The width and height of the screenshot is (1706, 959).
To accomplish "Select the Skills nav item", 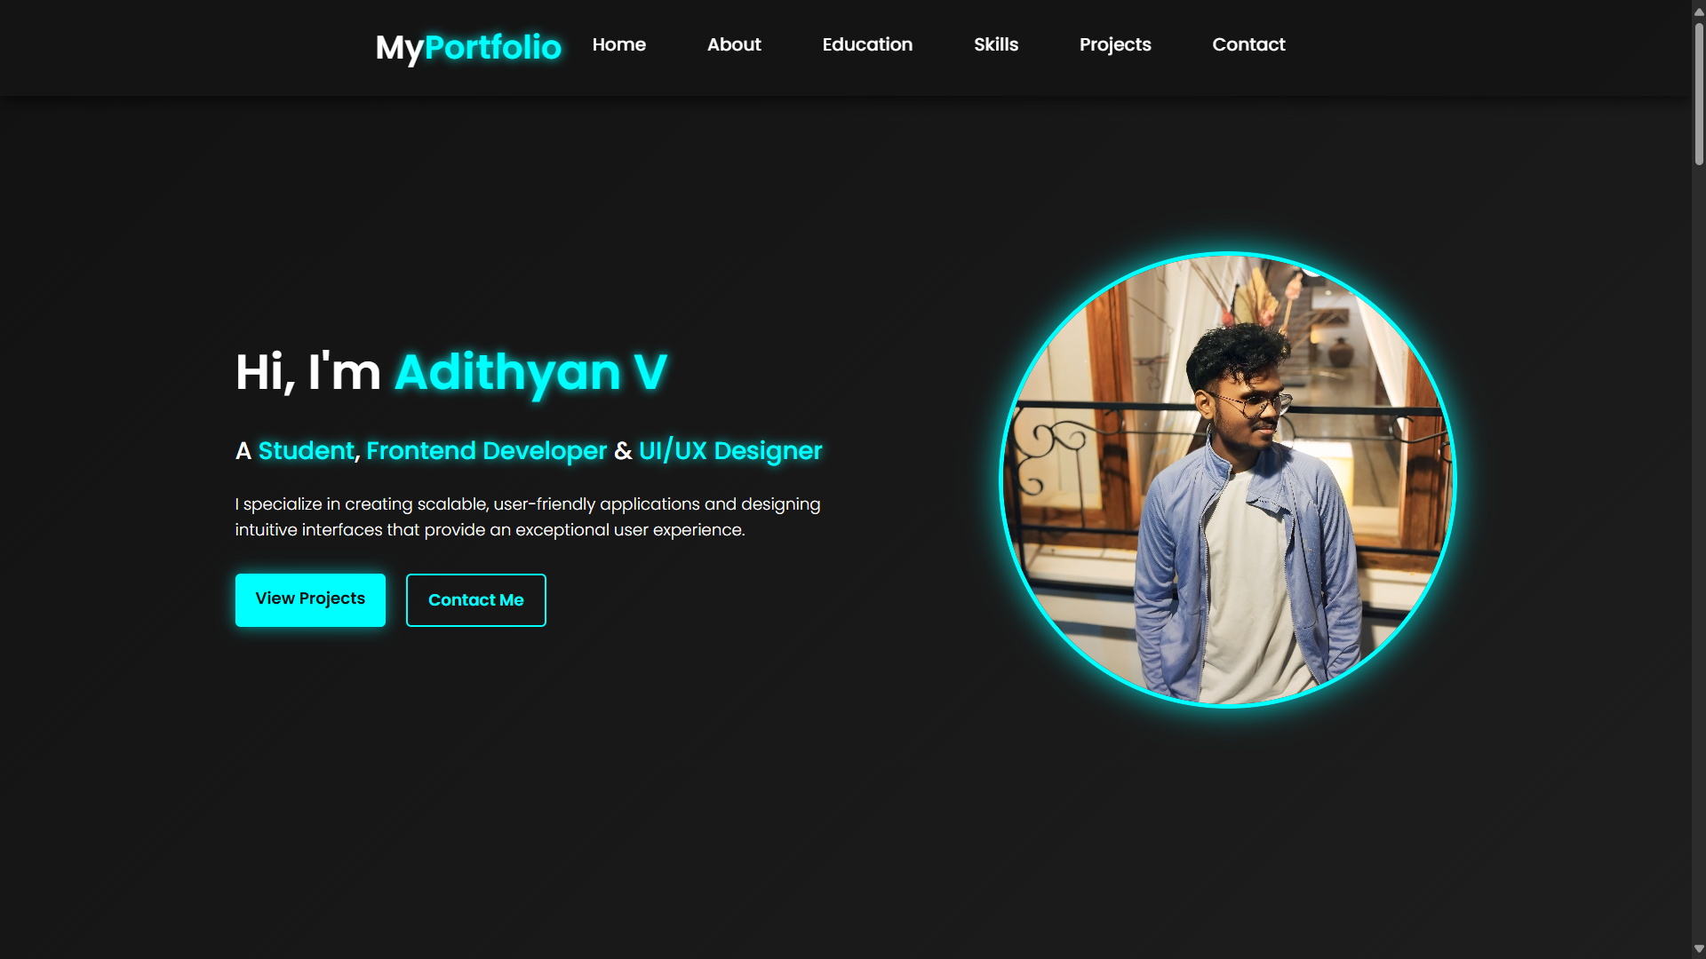I will click(x=996, y=44).
